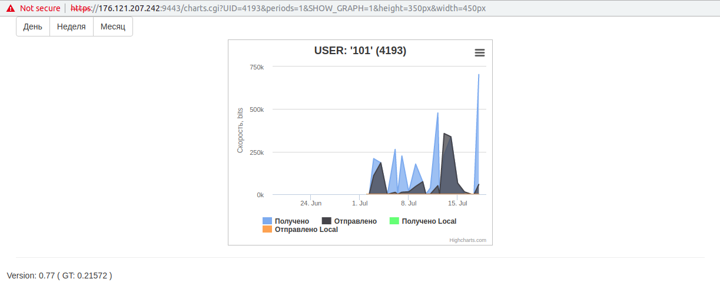Screen dimensions: 720x282
Task: Click the Not secure label text
Action: coord(40,8)
